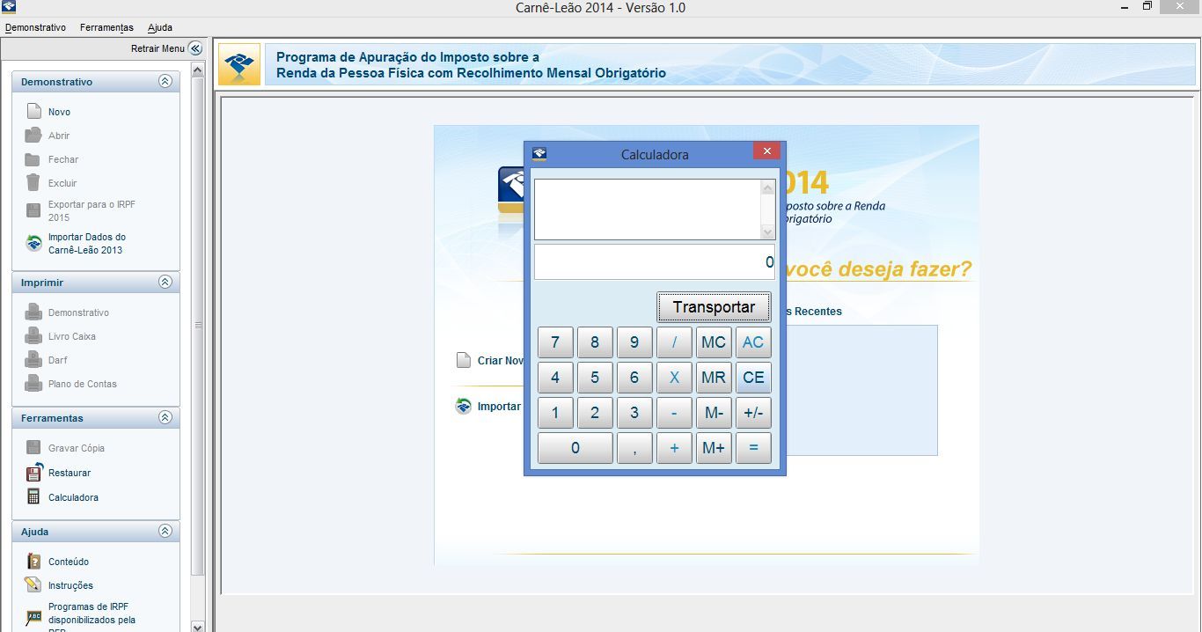1202x632 pixels.
Task: Click the Darf printer icon
Action: (x=33, y=359)
